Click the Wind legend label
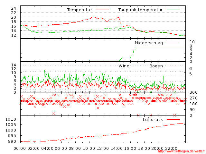Screen dimensions: 206x154 tap(124, 66)
